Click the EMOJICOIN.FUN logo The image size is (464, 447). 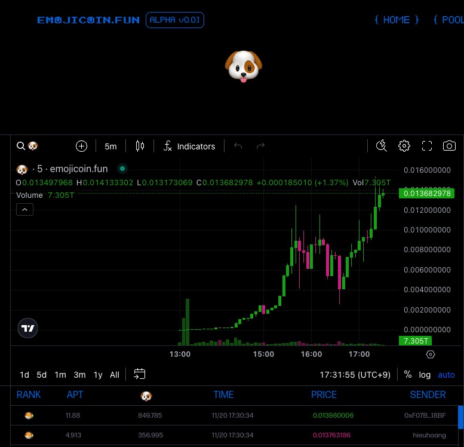pos(88,20)
